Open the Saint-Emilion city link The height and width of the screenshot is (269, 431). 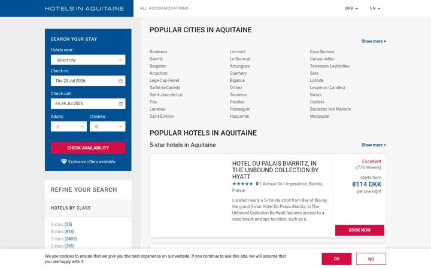162,116
